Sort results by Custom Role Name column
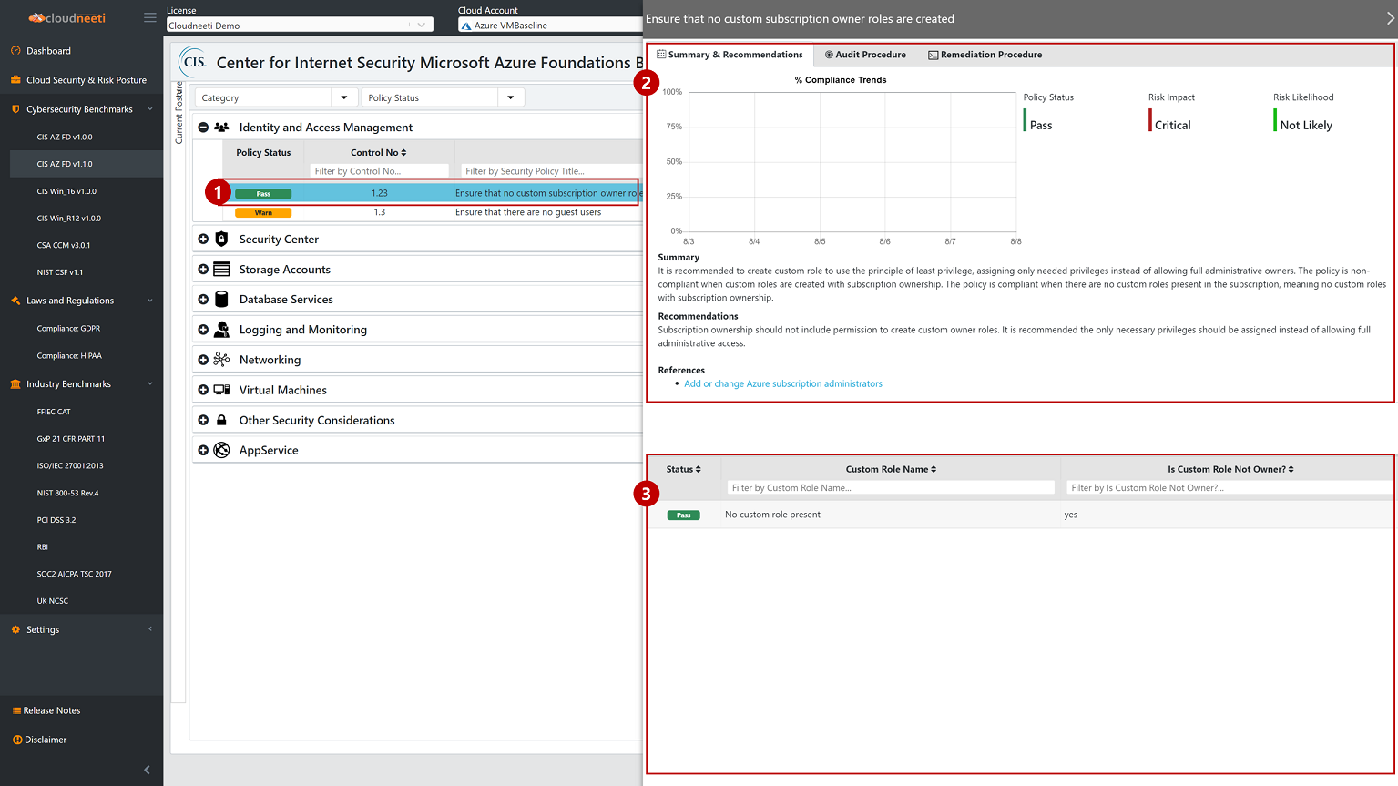The height and width of the screenshot is (786, 1398). tap(891, 470)
